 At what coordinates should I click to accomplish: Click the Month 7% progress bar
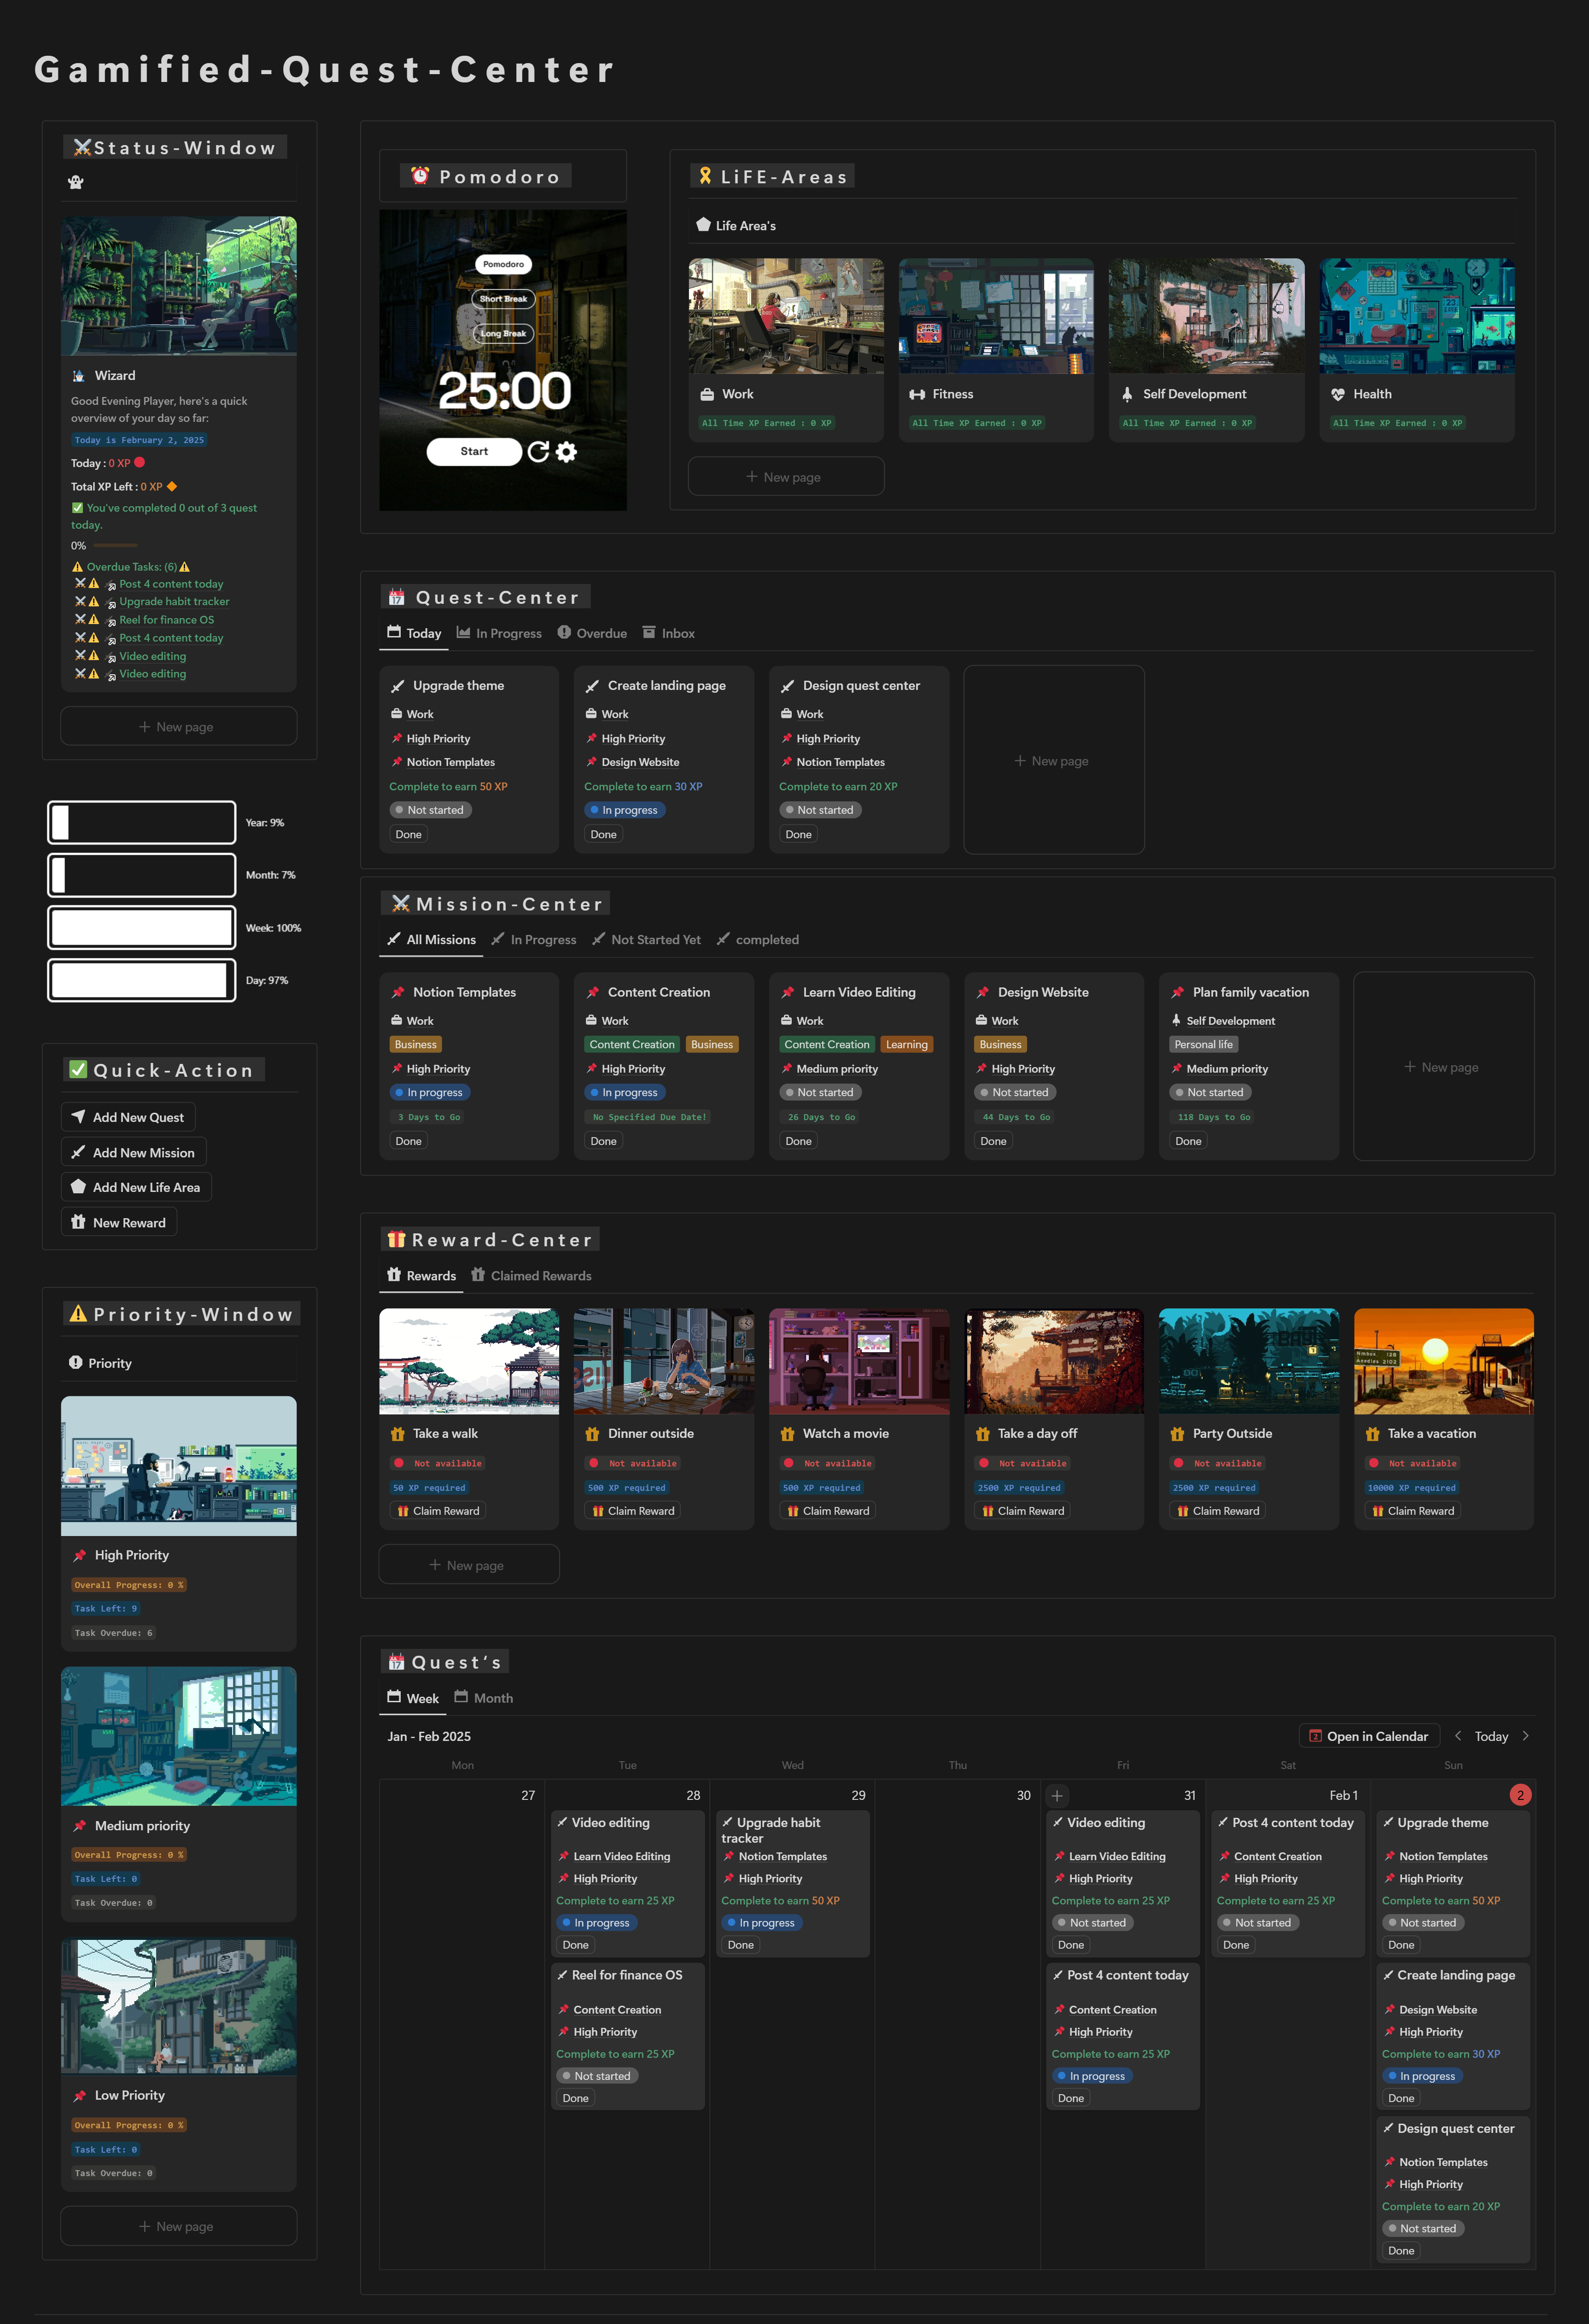click(x=142, y=875)
